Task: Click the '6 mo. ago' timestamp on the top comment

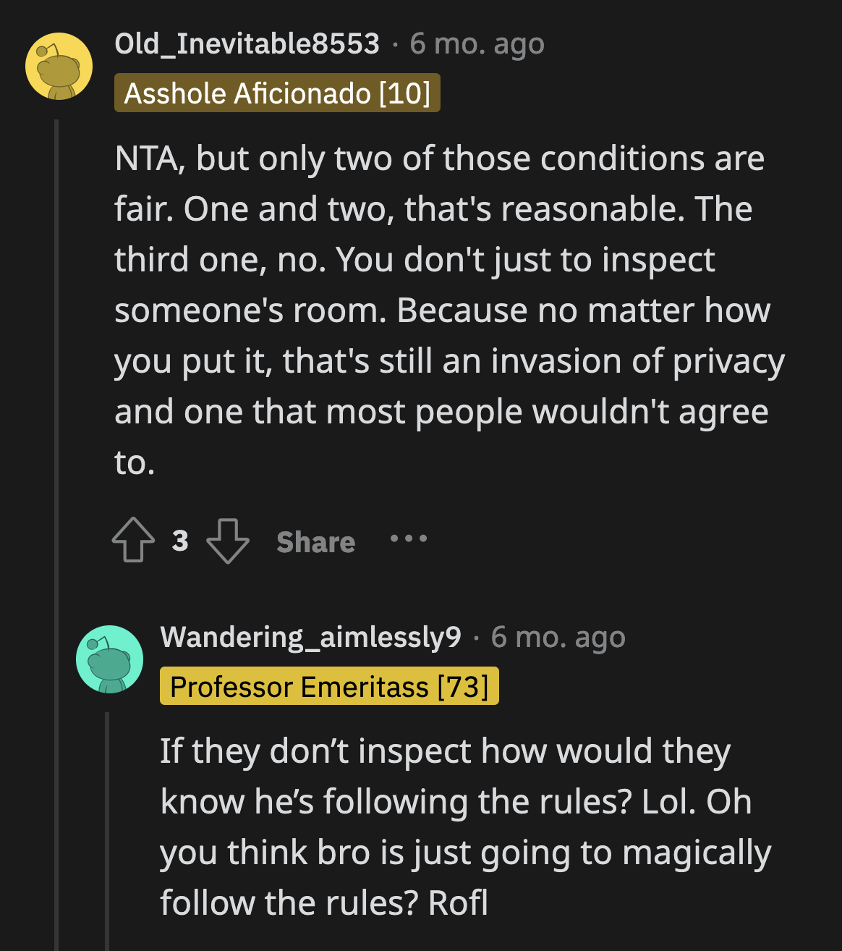Action: pyautogui.click(x=476, y=43)
